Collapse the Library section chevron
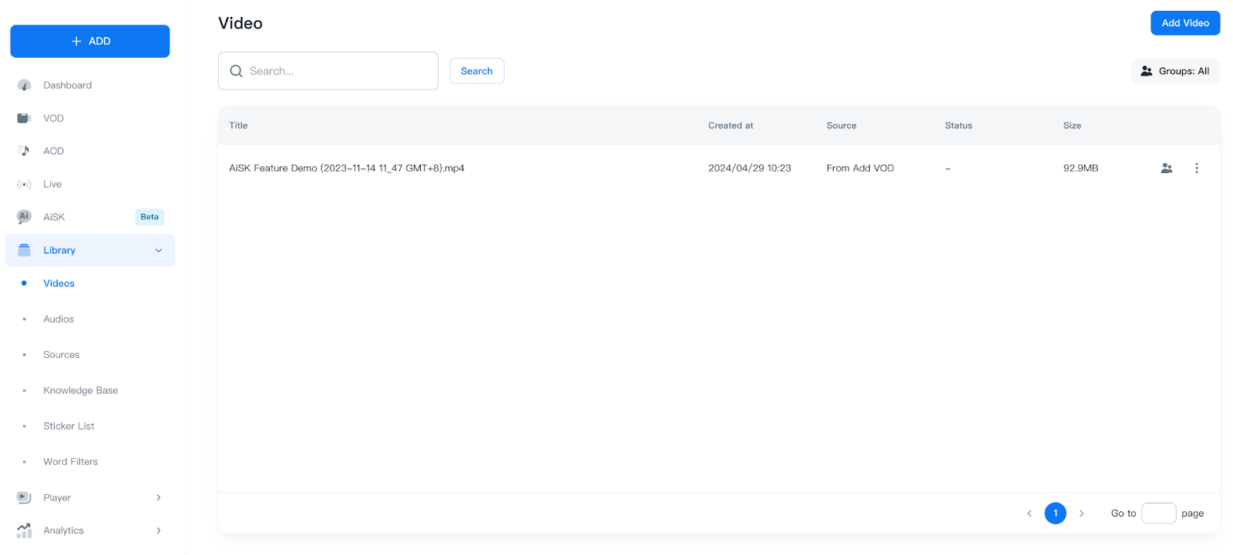Viewport: 1233px width, 555px height. point(159,250)
